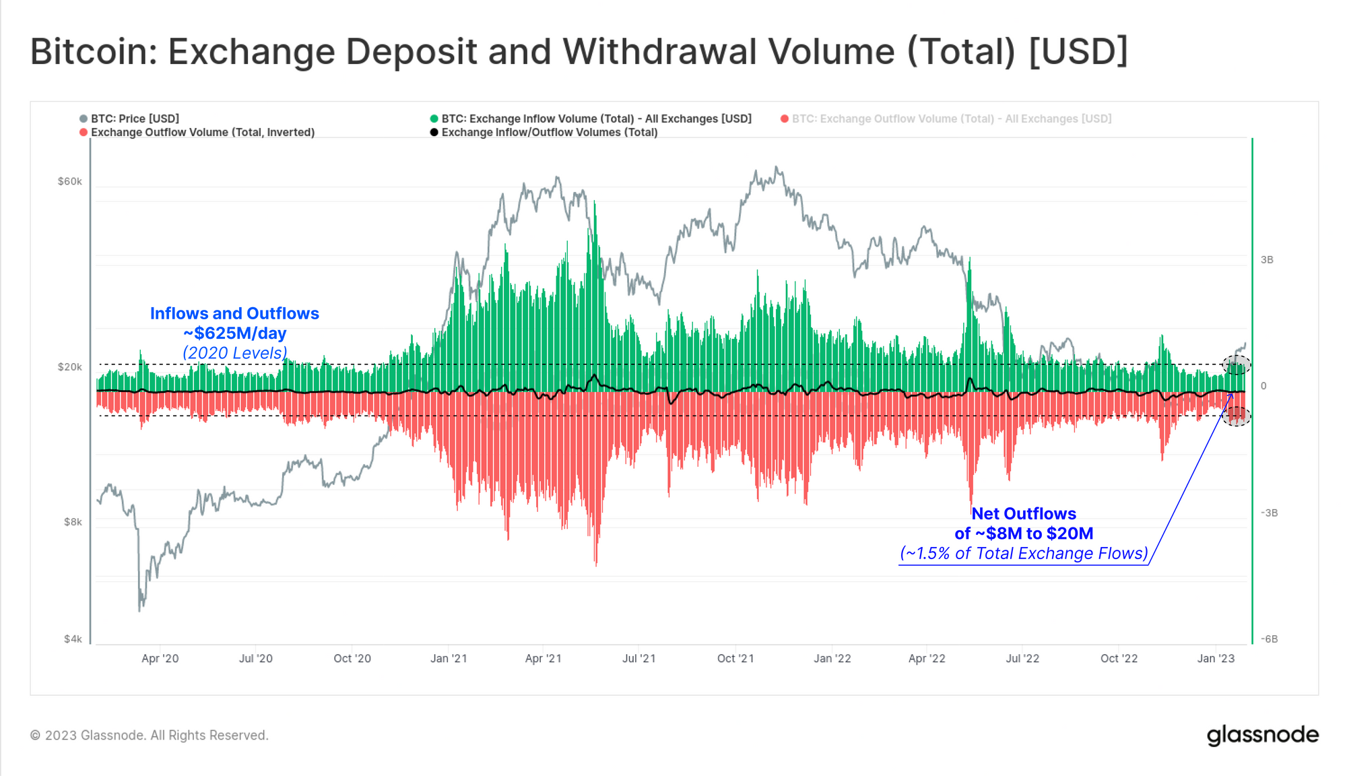
Task: Click the 3B right-axis volume label
Action: pos(1267,259)
